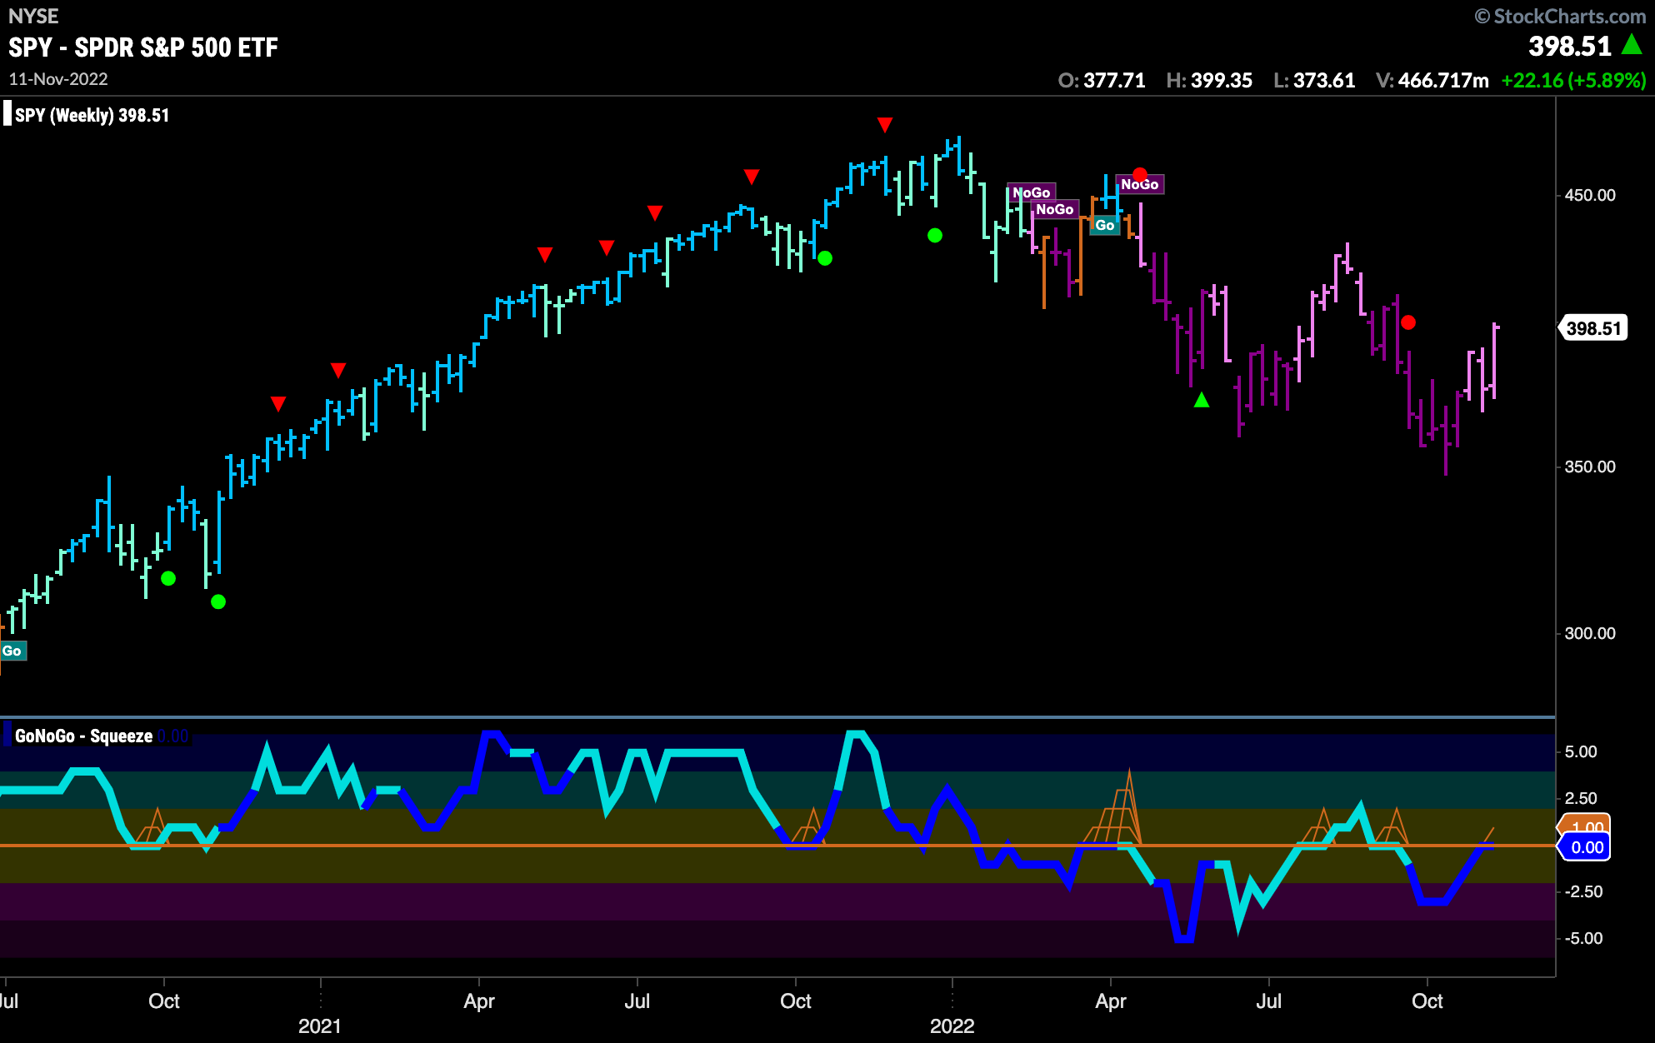This screenshot has width=1655, height=1043.
Task: Click the green change +22.16 (+5.89%)
Action: click(1573, 81)
